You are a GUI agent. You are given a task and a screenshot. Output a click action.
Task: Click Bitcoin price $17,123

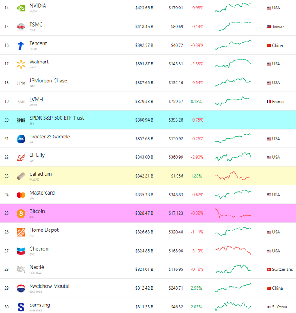(176, 213)
